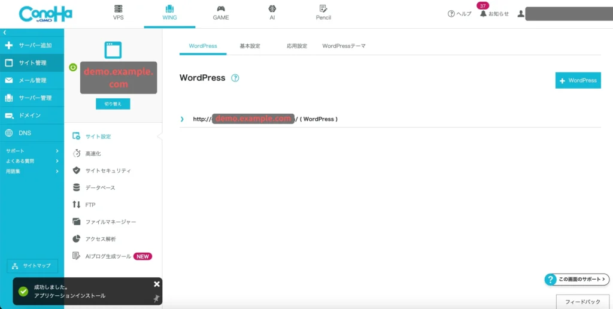Click the green success checkmark icon
This screenshot has height=309, width=613.
coord(23,292)
